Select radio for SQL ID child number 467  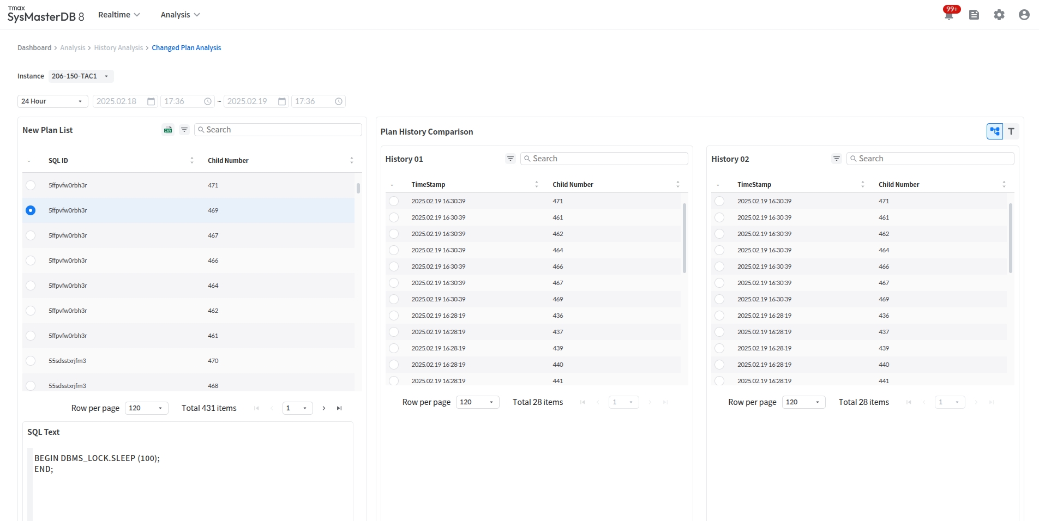pyautogui.click(x=31, y=235)
